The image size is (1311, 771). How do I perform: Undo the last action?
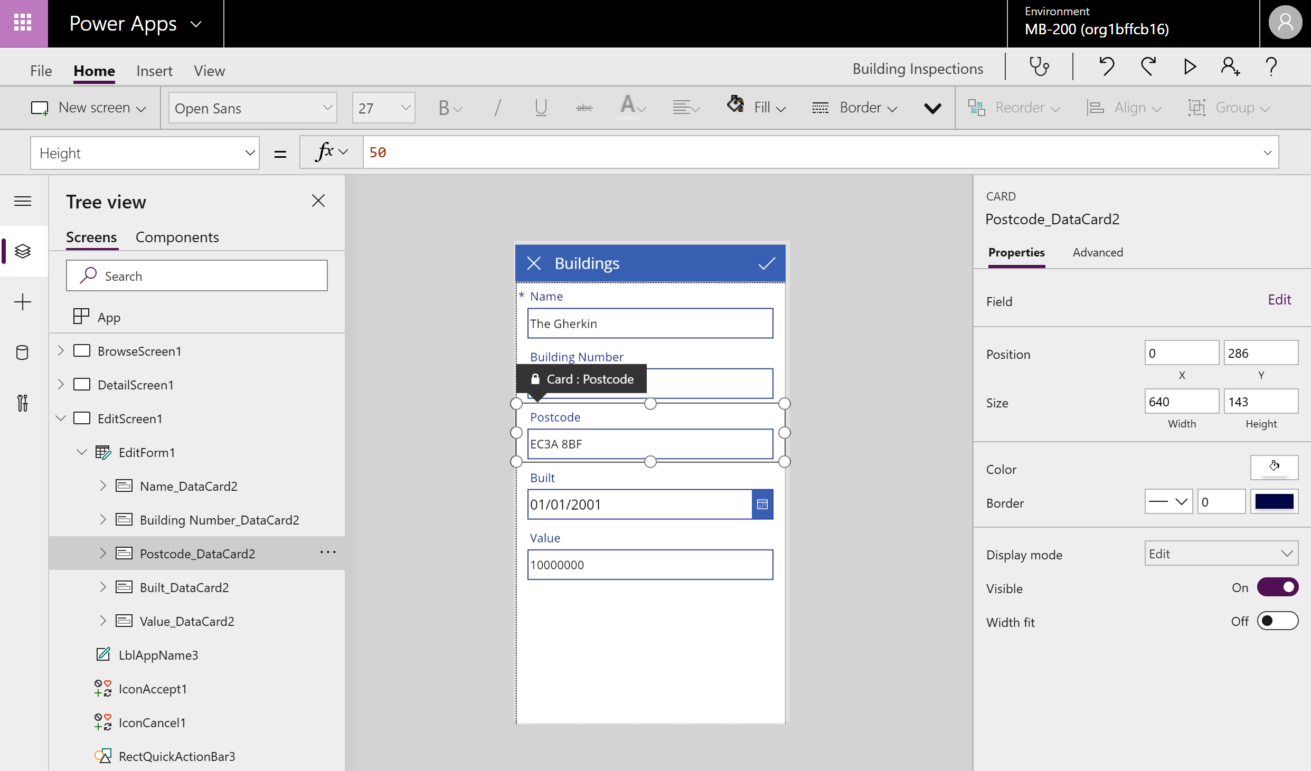(1107, 67)
